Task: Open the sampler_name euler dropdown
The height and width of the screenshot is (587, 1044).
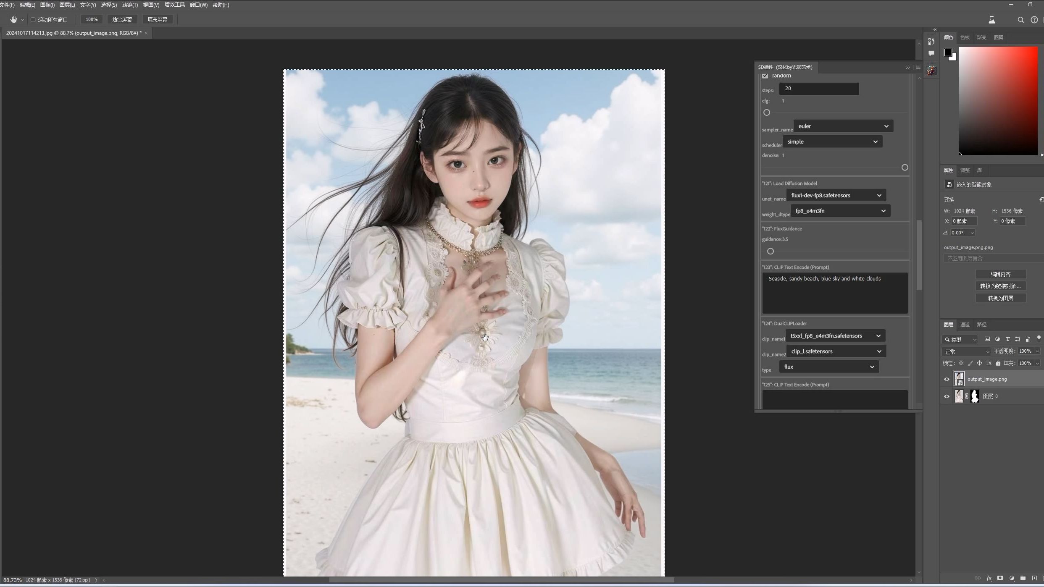Action: pos(843,126)
